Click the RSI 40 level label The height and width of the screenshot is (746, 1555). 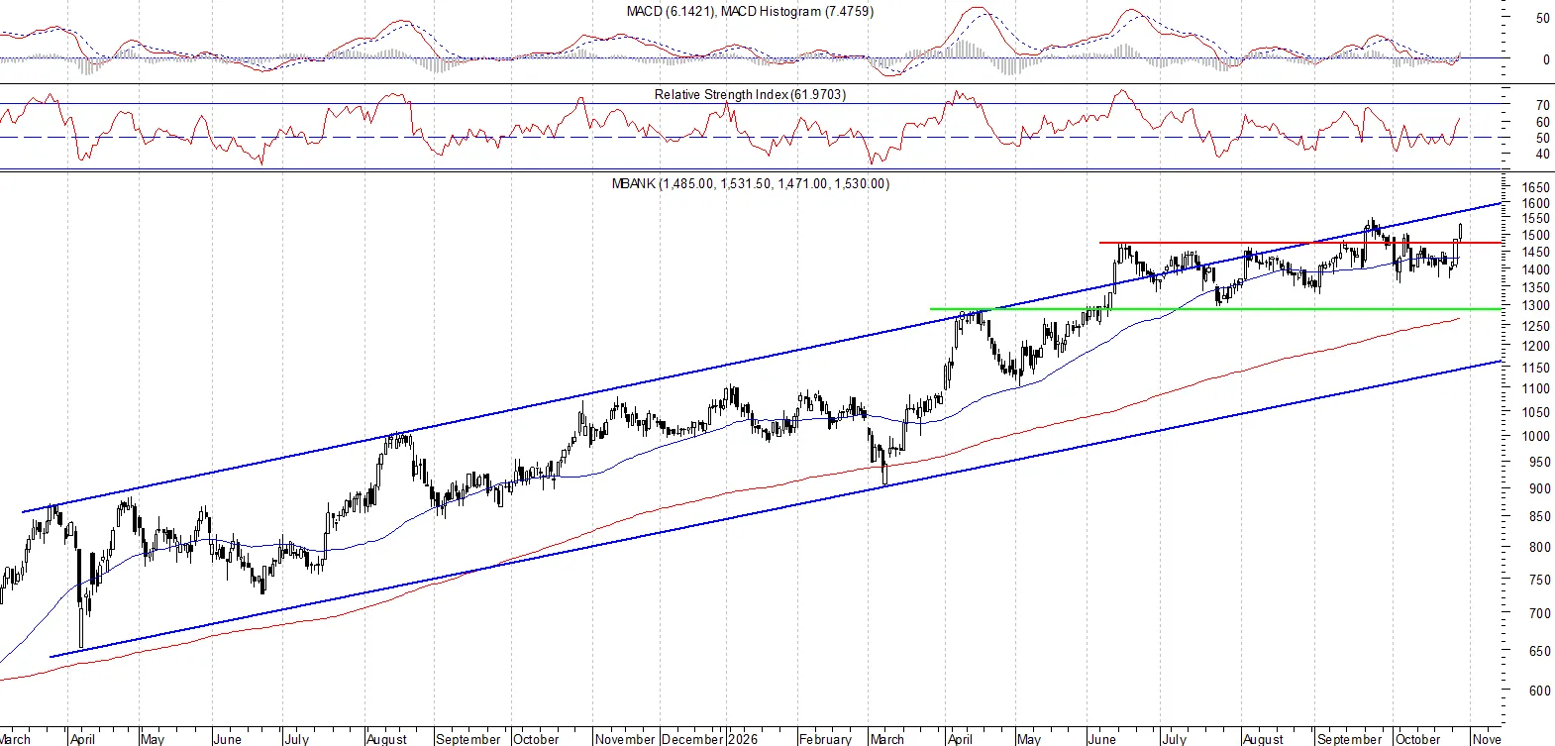1542,155
